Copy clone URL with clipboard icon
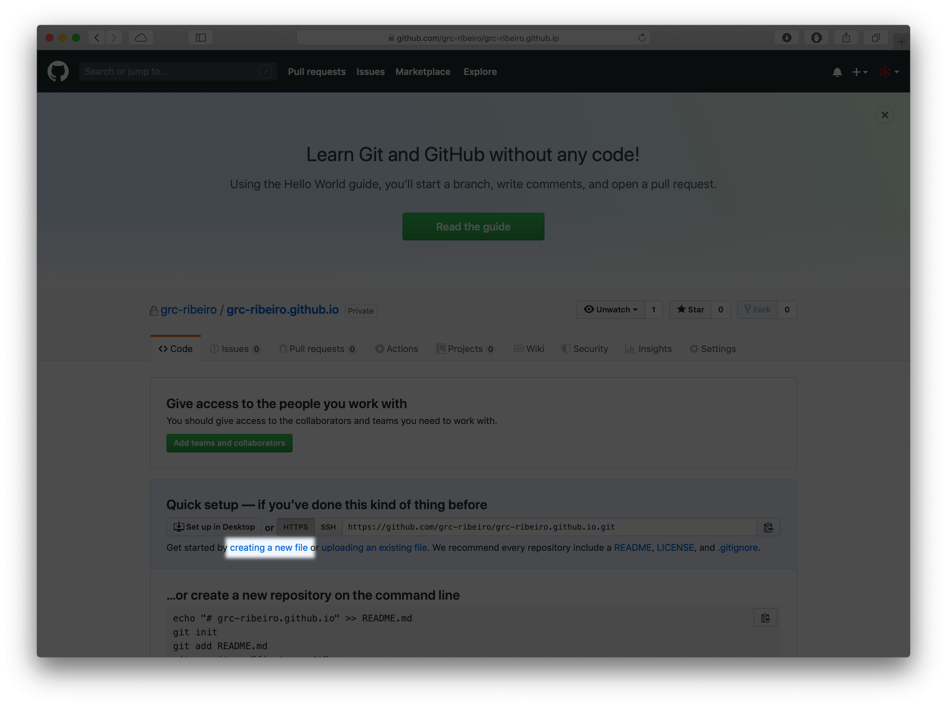Viewport: 947px width, 706px height. (x=768, y=527)
